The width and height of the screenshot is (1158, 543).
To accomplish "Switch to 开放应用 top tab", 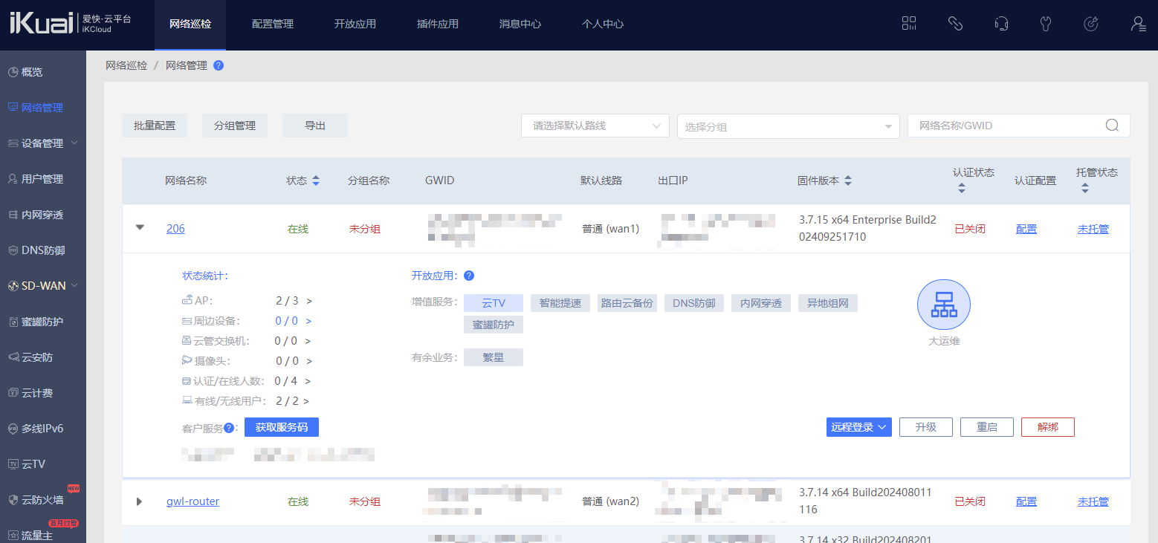I will point(355,24).
